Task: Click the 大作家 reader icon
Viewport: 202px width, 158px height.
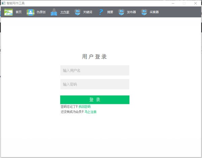Action: [x=54, y=12]
